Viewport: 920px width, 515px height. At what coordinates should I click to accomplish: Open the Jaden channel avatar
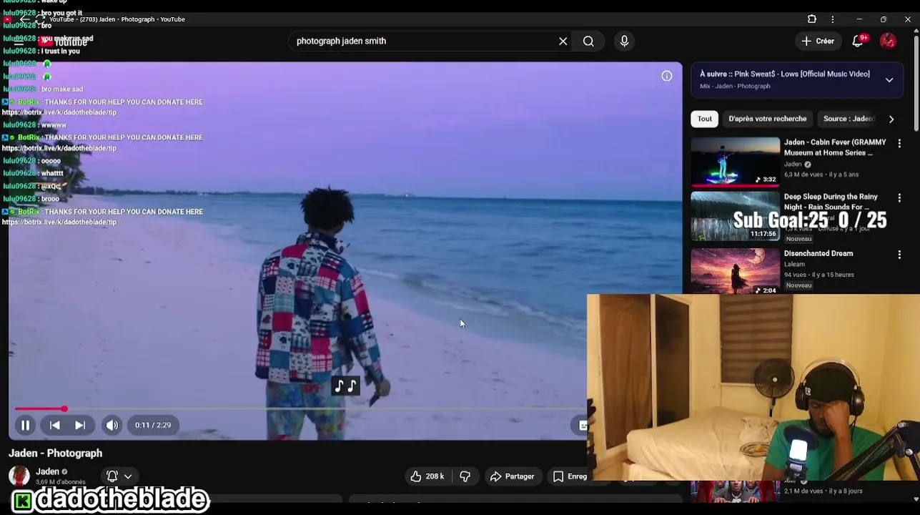point(19,476)
